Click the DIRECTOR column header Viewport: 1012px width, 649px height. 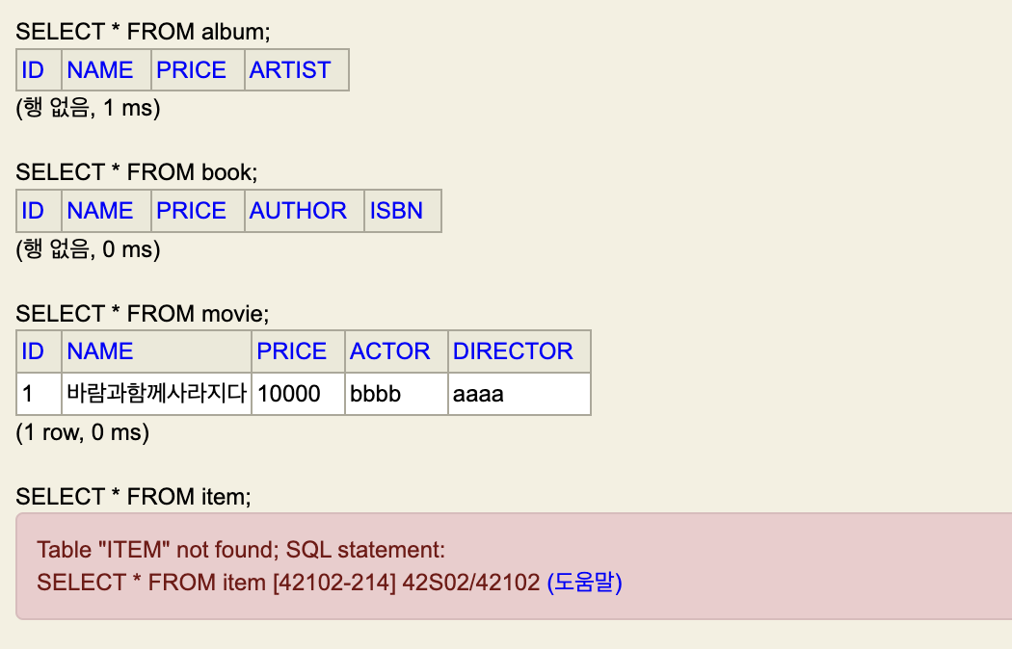(x=513, y=351)
